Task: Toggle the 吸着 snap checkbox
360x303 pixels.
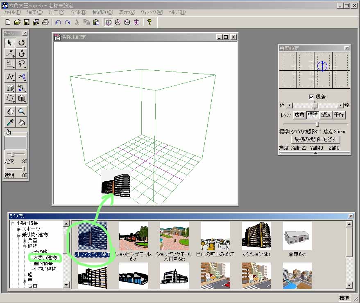Action: coord(311,97)
